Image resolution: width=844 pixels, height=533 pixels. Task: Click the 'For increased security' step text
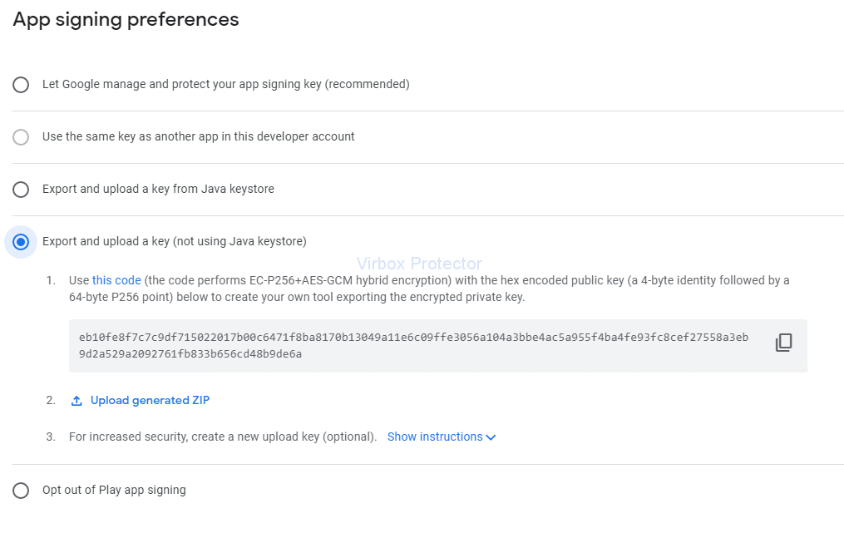click(x=222, y=437)
